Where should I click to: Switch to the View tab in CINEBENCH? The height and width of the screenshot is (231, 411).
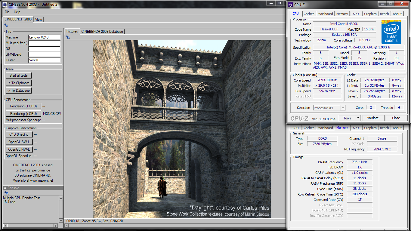[39, 20]
